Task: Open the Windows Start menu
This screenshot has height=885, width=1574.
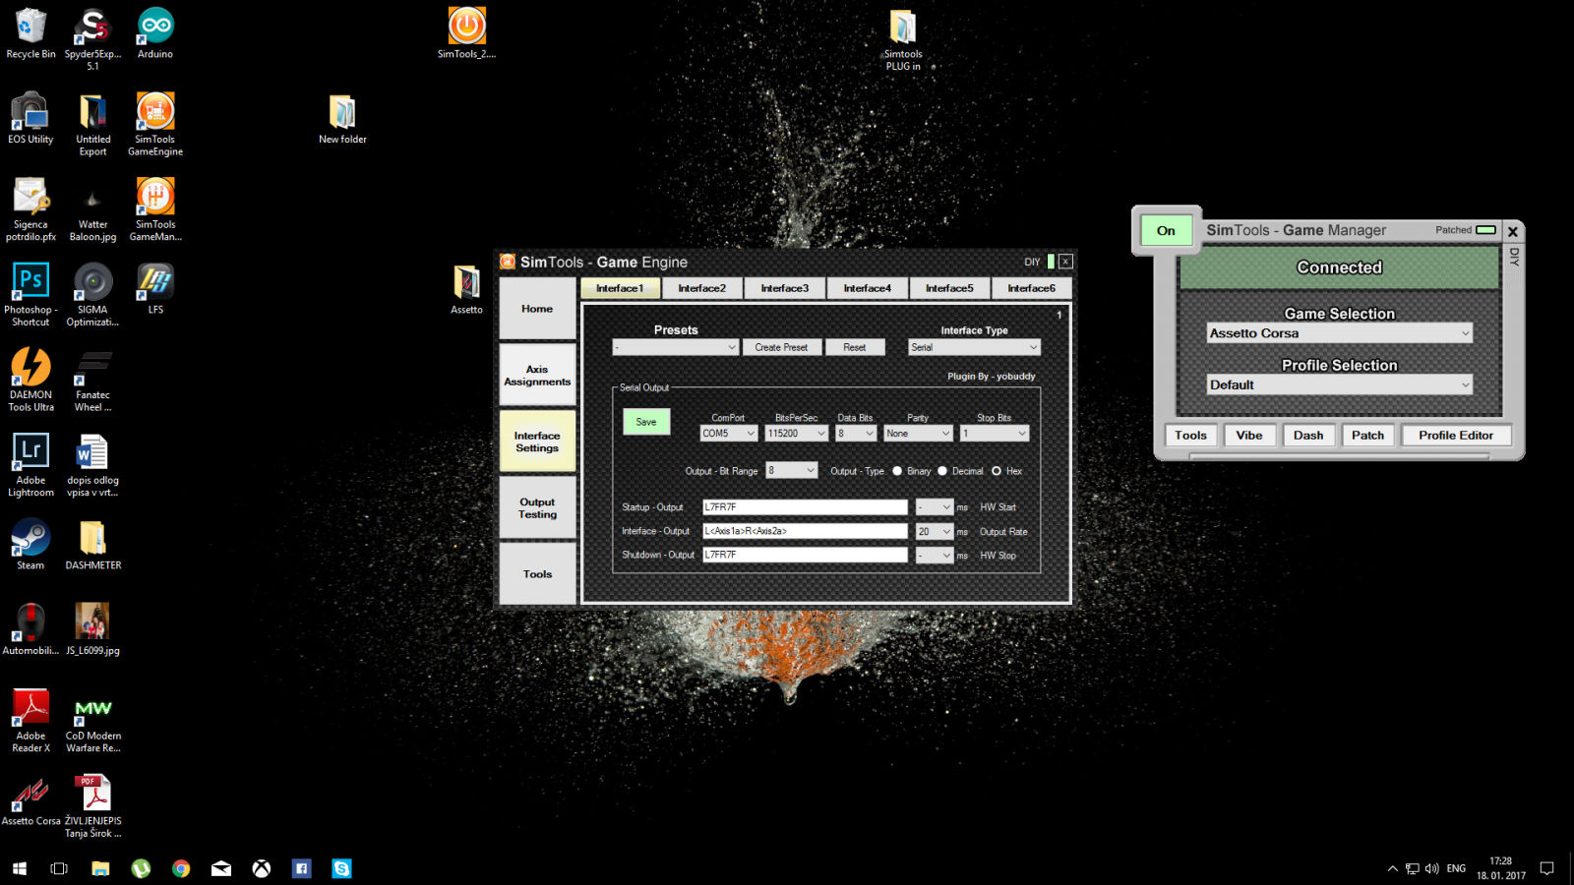Action: 19,868
